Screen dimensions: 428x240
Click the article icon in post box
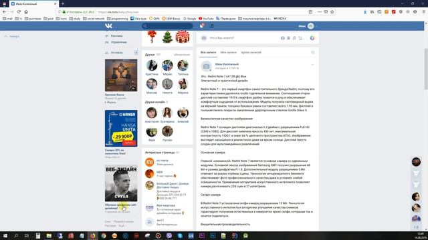[x=300, y=38]
